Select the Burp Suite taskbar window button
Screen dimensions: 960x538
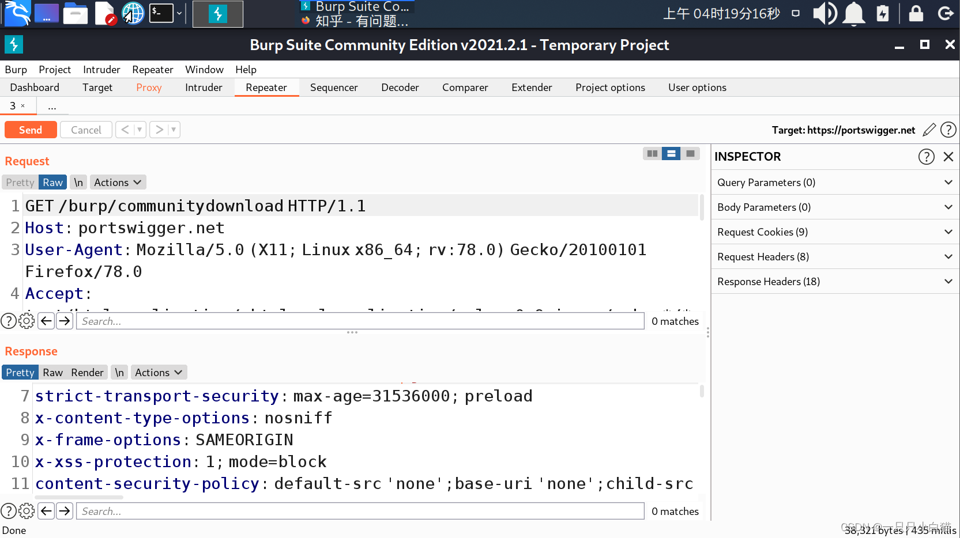tap(218, 14)
